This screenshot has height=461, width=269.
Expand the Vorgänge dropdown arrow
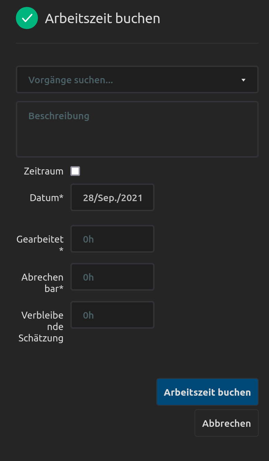pyautogui.click(x=243, y=80)
